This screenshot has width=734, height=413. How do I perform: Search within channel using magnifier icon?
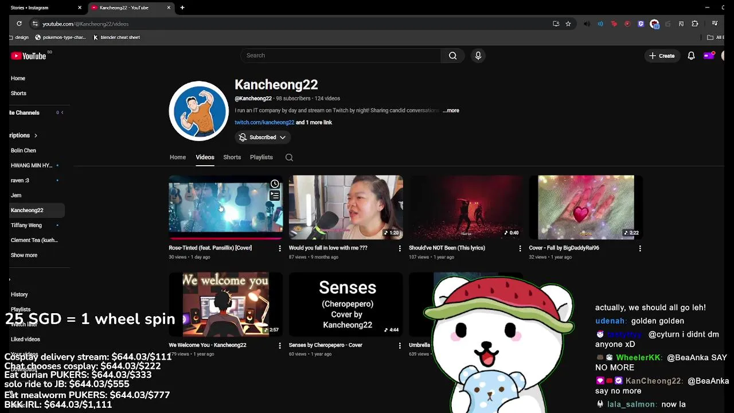coord(289,157)
